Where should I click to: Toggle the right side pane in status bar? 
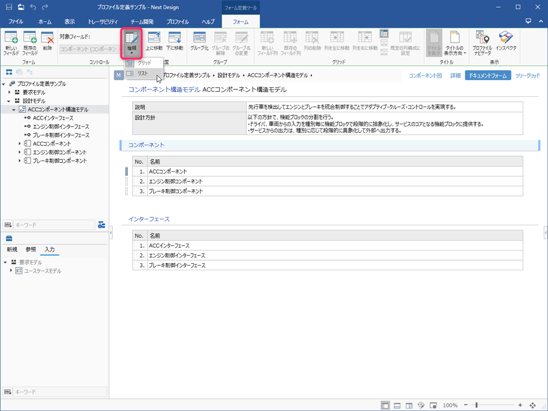coord(409,405)
